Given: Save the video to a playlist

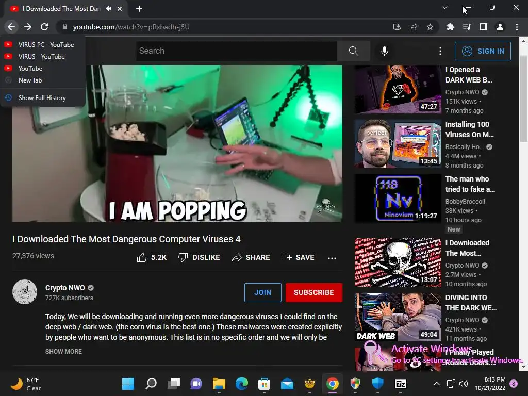Looking at the screenshot, I should 298,258.
